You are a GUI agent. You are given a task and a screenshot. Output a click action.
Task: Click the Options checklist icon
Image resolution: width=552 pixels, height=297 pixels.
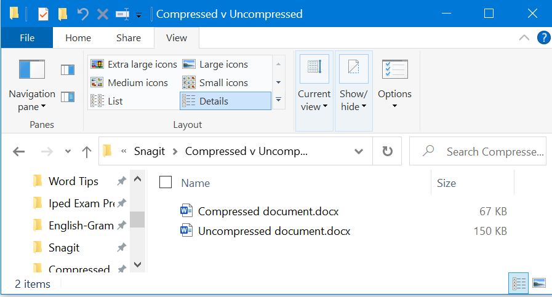pos(394,69)
